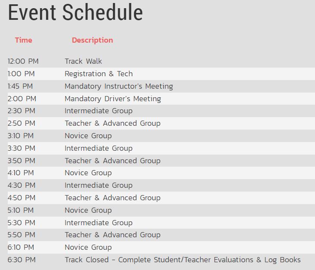The image size is (315, 270).
Task: Select the 12:00 PM time cell
Action: pyautogui.click(x=23, y=61)
